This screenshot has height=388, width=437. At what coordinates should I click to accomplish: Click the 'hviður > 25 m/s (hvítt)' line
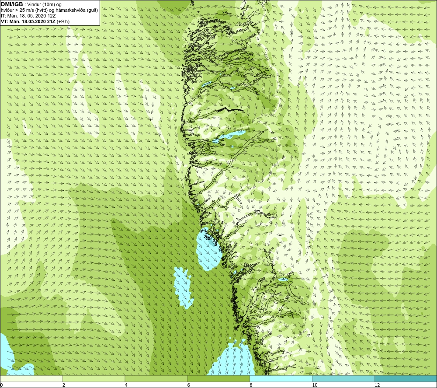24,10
